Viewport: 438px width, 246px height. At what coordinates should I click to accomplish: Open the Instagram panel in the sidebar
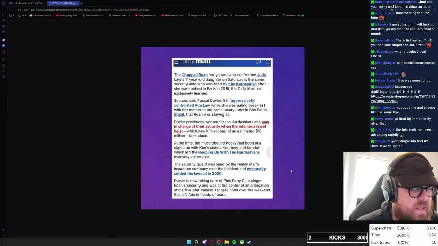3,52
